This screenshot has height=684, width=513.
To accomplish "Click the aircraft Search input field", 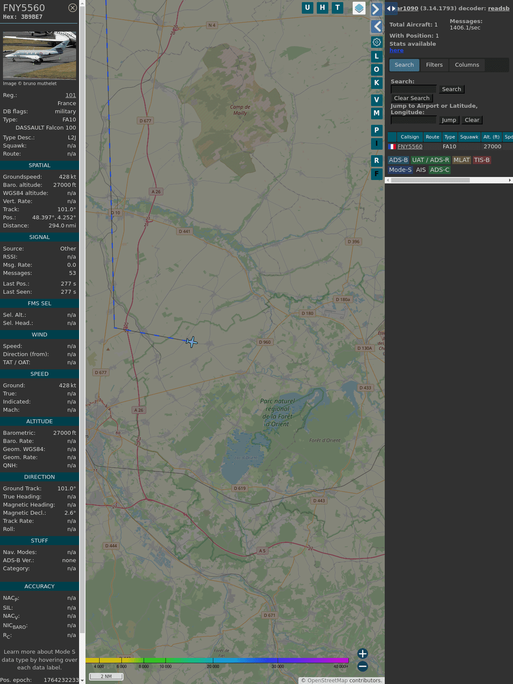I will (413, 89).
